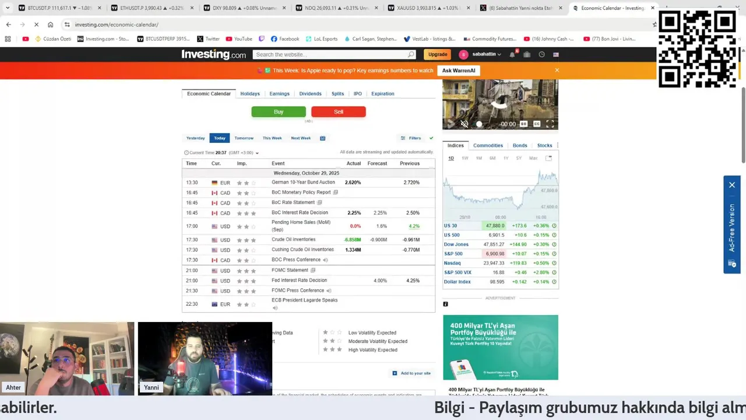Focus the Search the website field

(x=330, y=54)
